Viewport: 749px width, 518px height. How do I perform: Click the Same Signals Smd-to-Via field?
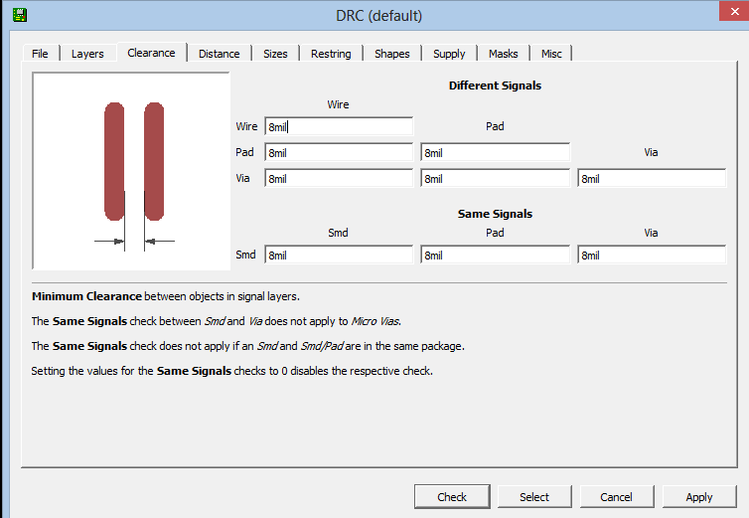tap(652, 256)
